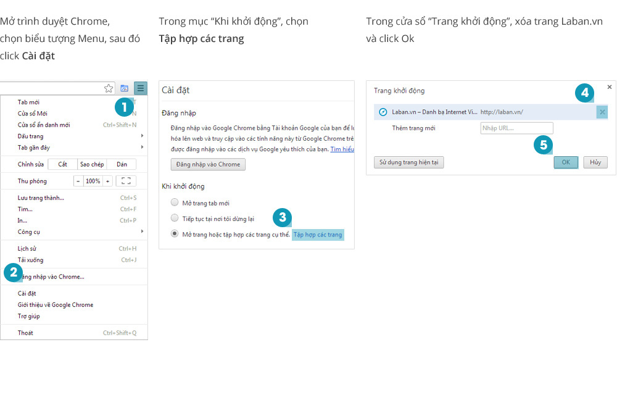Screen dimensions: 617x413
Task: Open the Chrome hamburger menu icon
Action: pyautogui.click(x=141, y=88)
